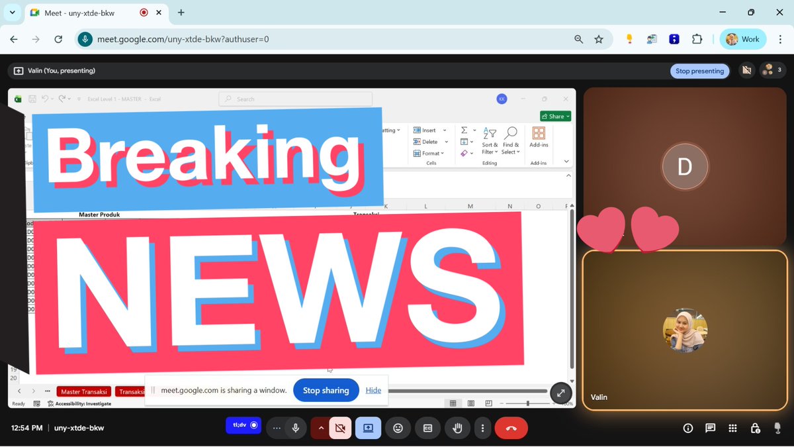794x447 pixels.
Task: Click the present screen button in Meet
Action: [x=368, y=428]
